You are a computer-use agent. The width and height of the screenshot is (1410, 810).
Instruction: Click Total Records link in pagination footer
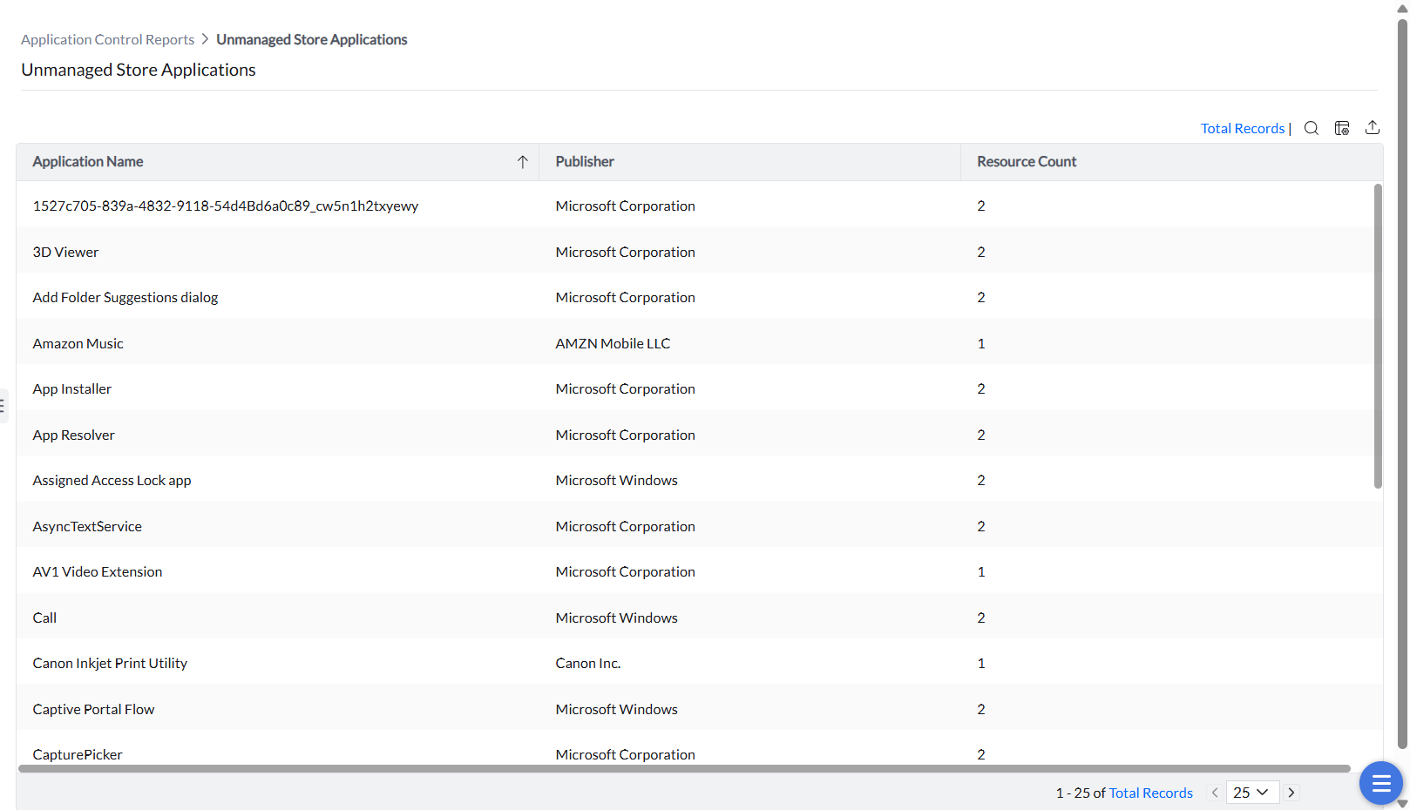tap(1150, 793)
